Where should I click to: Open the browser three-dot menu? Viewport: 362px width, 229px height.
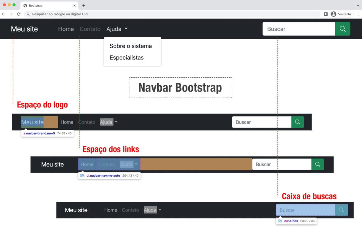click(358, 14)
